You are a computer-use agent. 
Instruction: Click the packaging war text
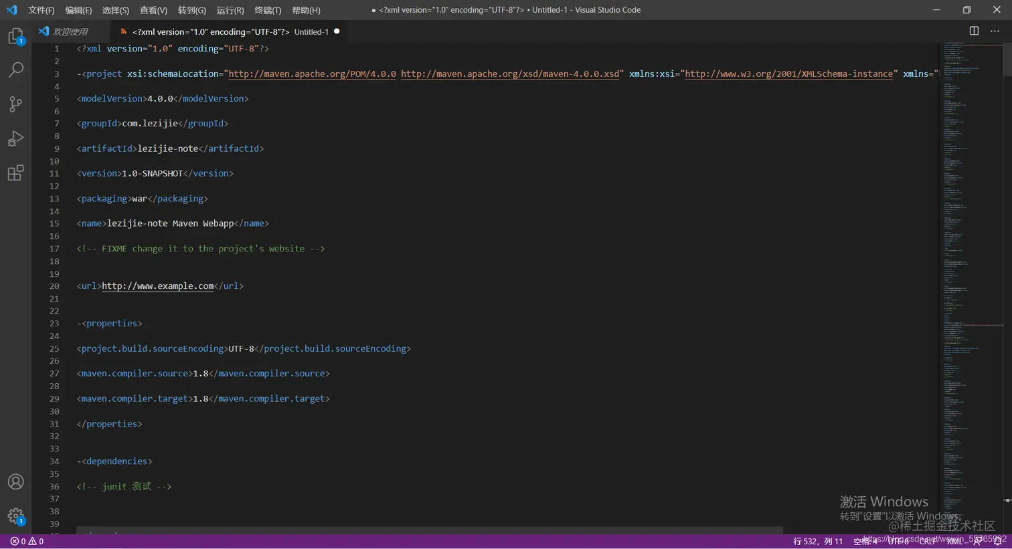point(143,199)
